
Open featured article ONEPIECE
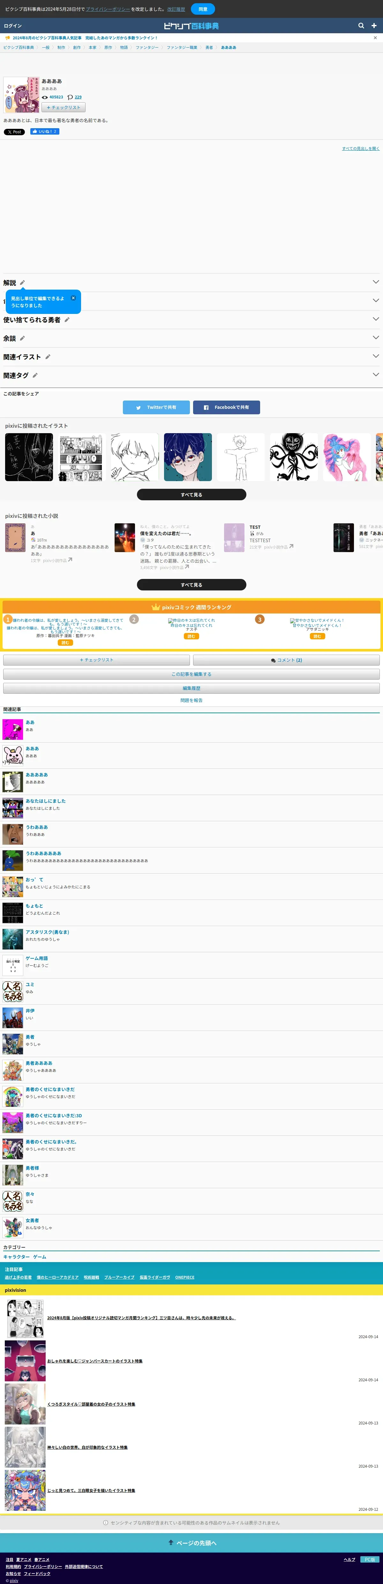pyautogui.click(x=185, y=1277)
